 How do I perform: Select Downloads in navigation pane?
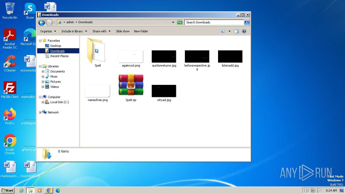click(57, 51)
